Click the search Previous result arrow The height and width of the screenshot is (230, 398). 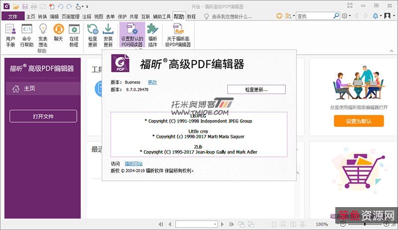click(x=356, y=16)
